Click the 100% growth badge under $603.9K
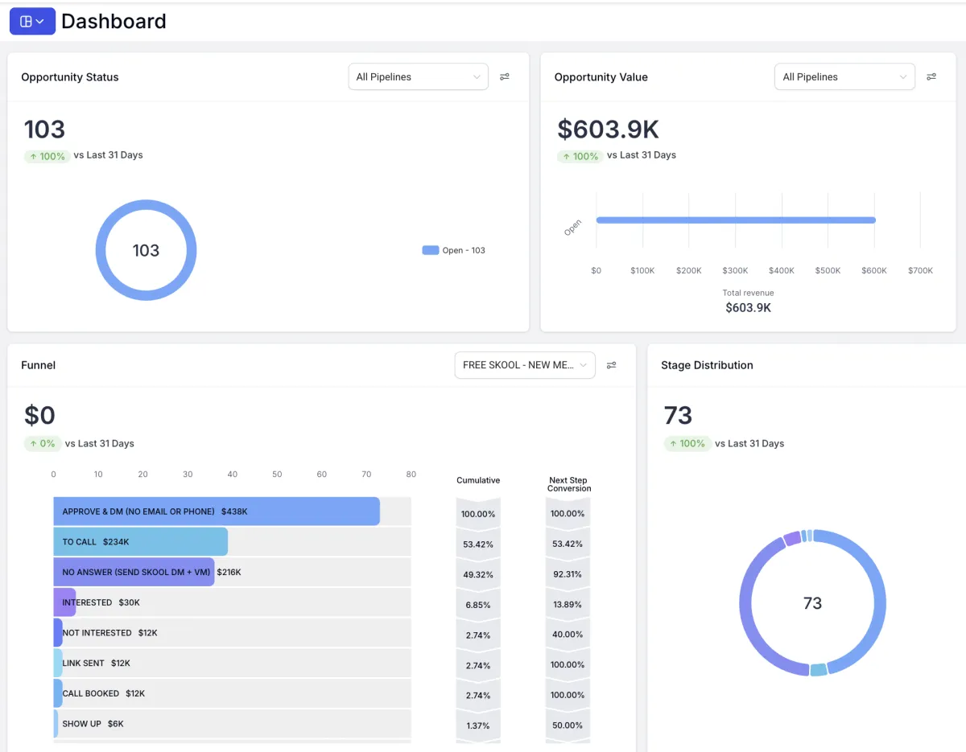966x752 pixels. [580, 156]
